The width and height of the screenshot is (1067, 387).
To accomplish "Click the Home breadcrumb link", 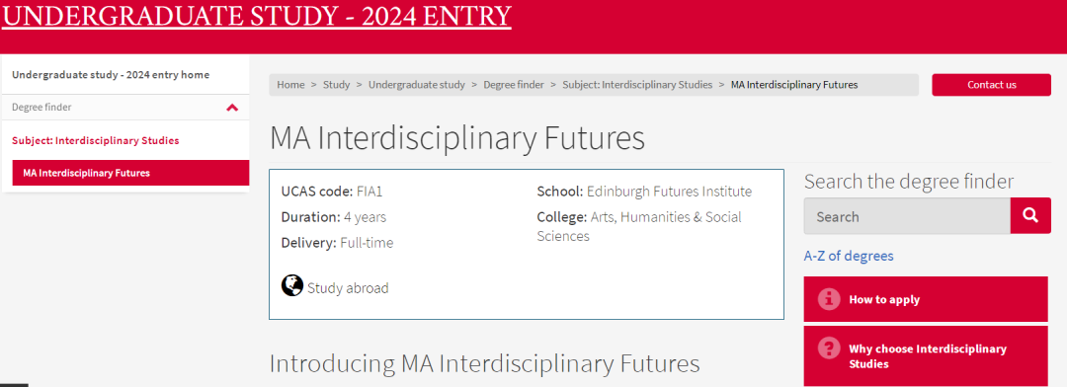I will coord(290,85).
